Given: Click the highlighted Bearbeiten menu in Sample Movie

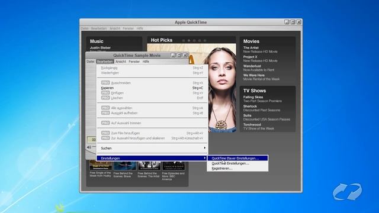Looking at the screenshot, I should coord(105,62).
